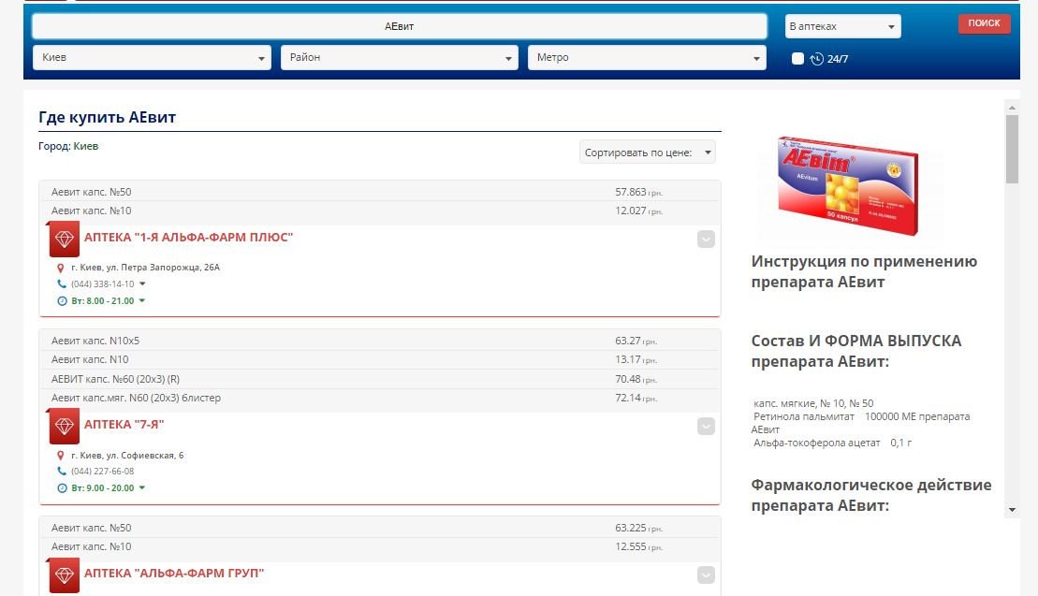Click the red diamond icon of Аптека 1-я Альфа-Фарм Плюс

[65, 240]
